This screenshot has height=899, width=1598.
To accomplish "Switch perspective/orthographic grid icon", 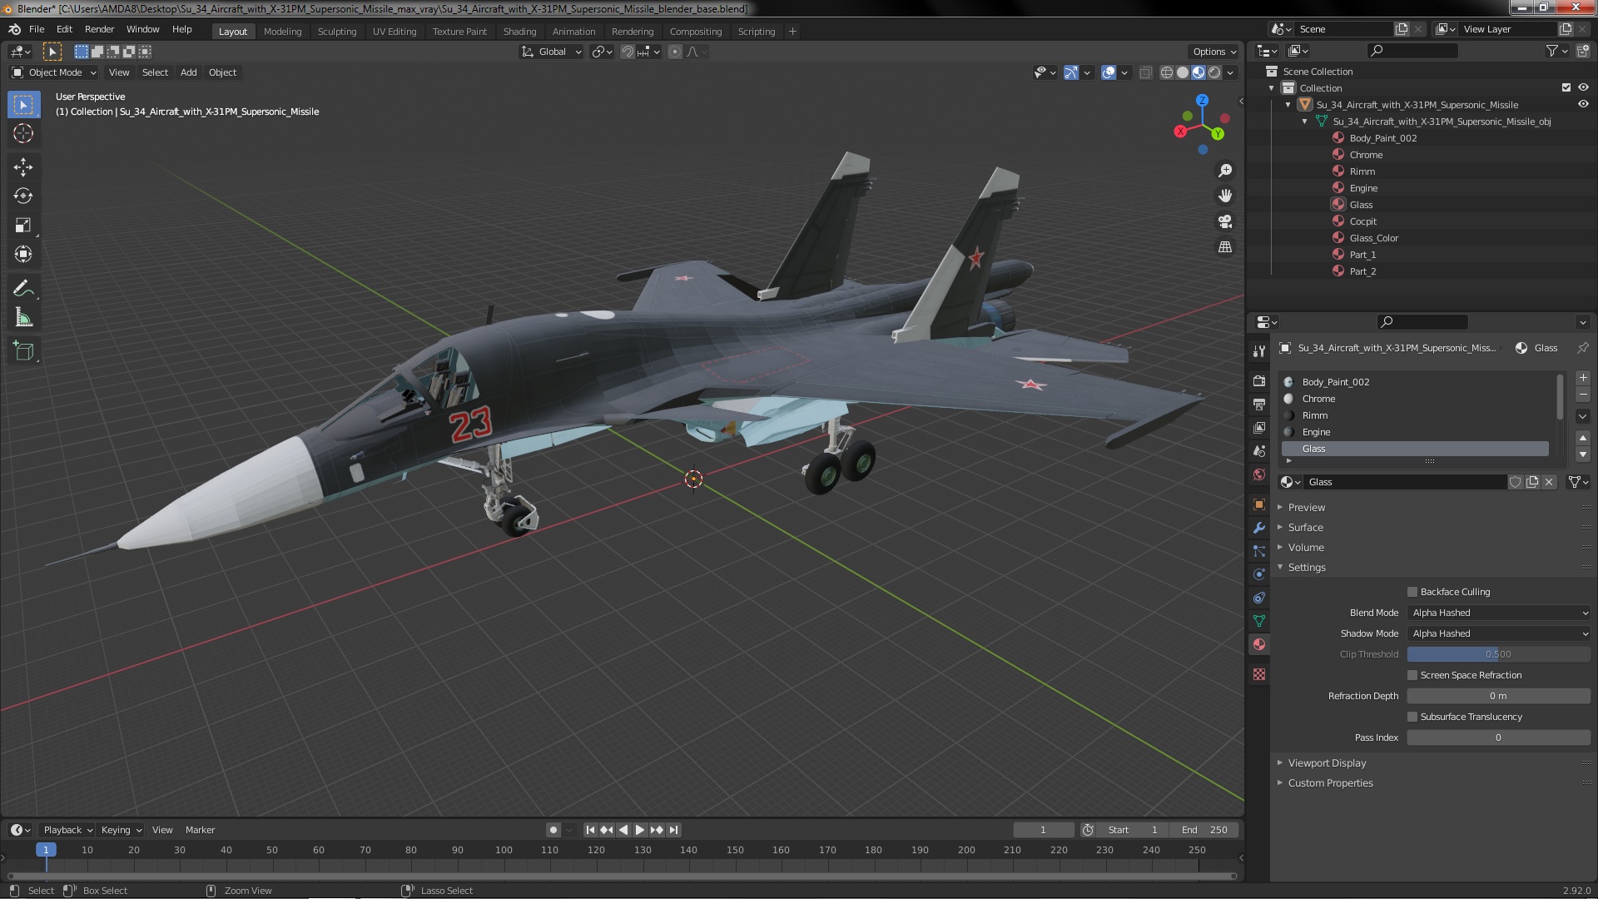I will (1225, 247).
